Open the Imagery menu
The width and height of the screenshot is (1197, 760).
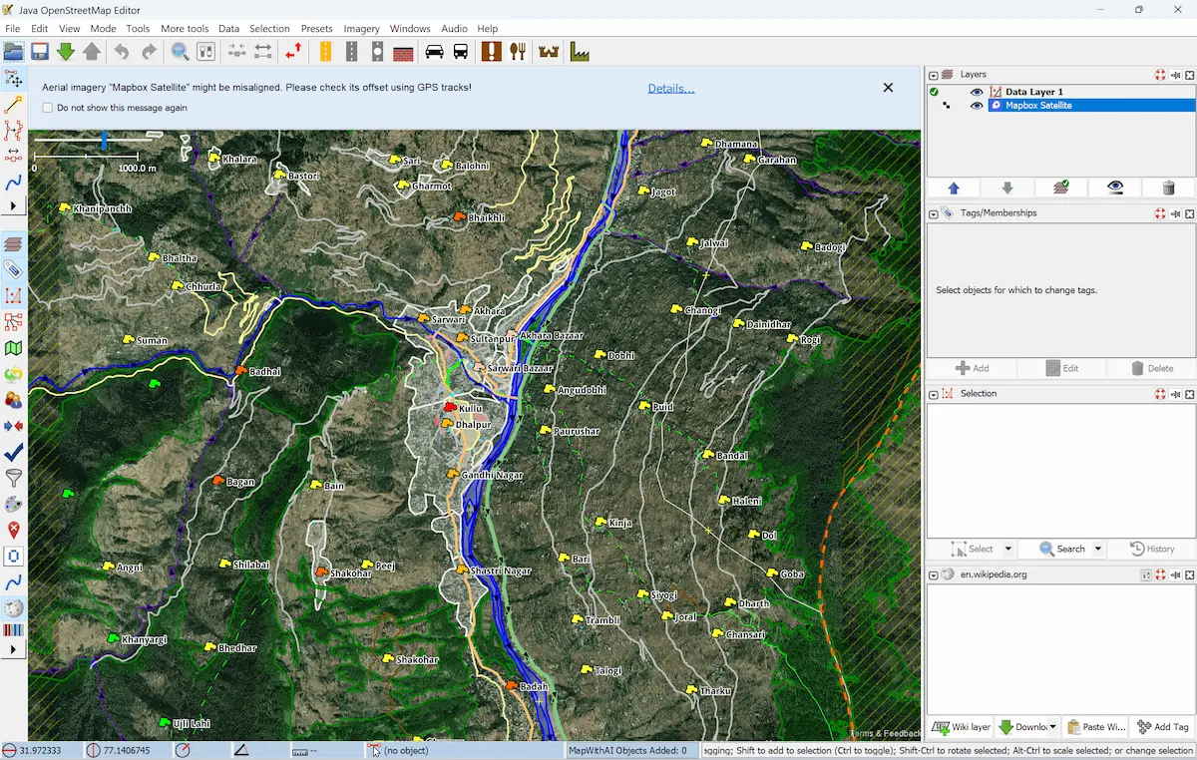coord(361,28)
